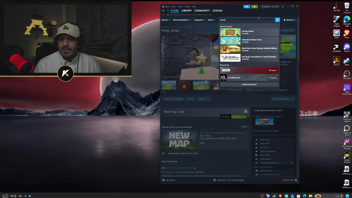Image resolution: width=352 pixels, height=198 pixels.
Task: Open Downloads status at bottom bar
Action: (x=229, y=180)
